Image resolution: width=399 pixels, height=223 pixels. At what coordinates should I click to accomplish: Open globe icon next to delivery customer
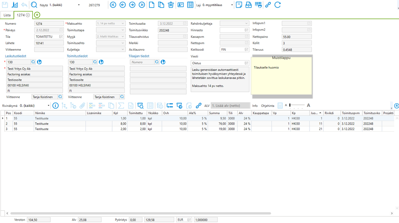[101, 62]
